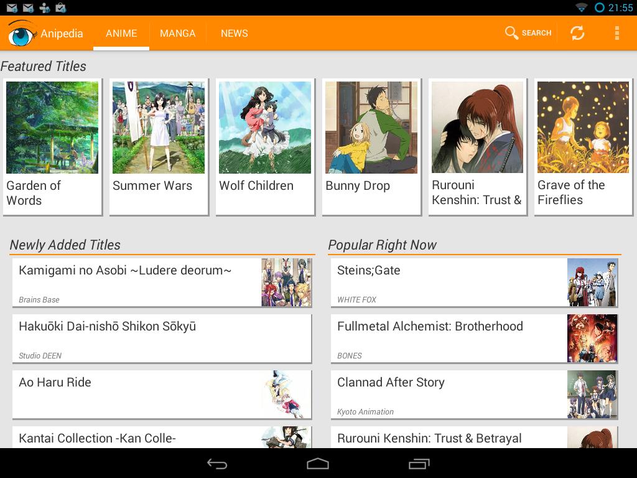Tap the Newly Added Titles heading
The image size is (637, 478).
[65, 245]
